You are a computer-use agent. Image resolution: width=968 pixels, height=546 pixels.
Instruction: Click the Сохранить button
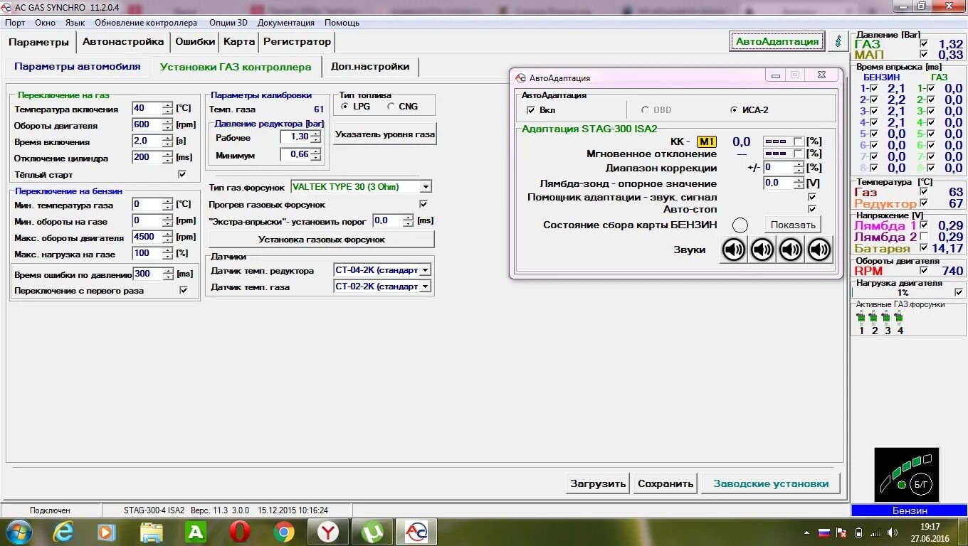coord(665,483)
